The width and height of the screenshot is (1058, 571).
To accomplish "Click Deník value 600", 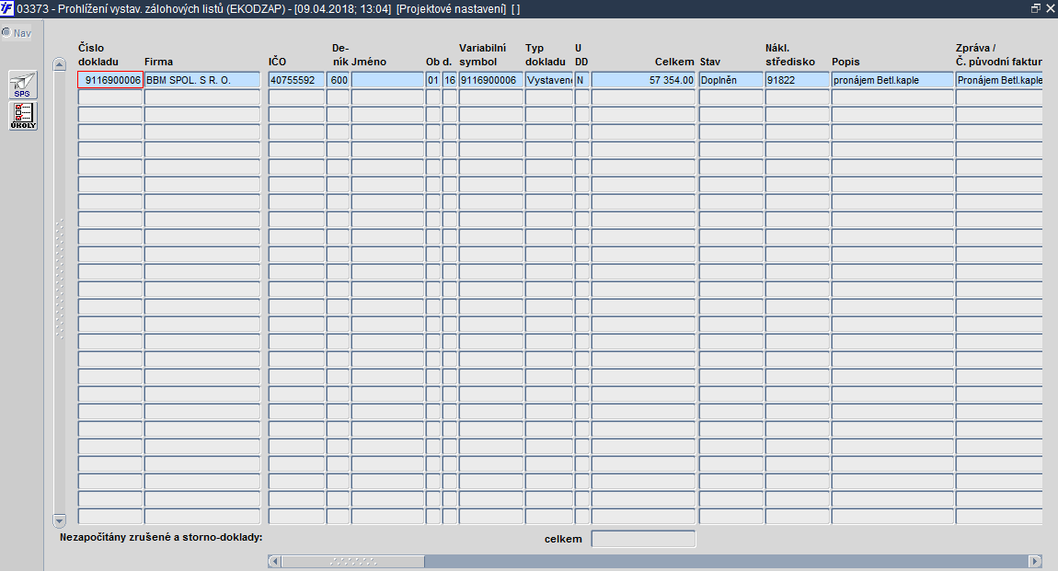I will pos(339,80).
